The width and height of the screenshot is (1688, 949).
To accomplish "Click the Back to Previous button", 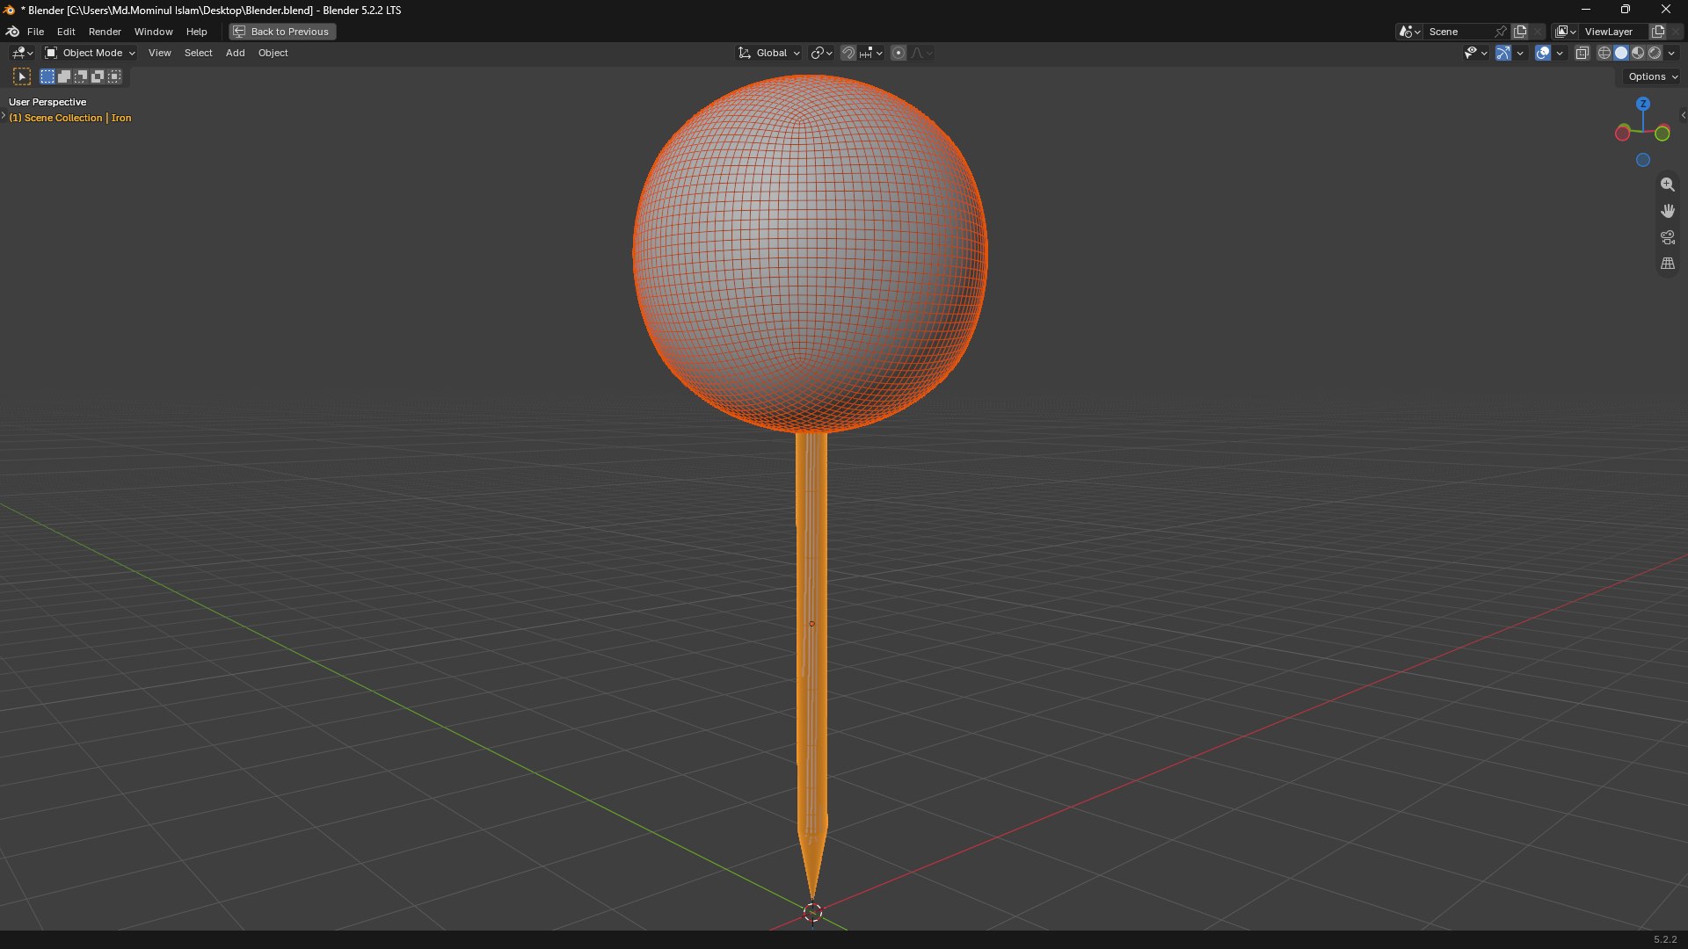I will [282, 32].
